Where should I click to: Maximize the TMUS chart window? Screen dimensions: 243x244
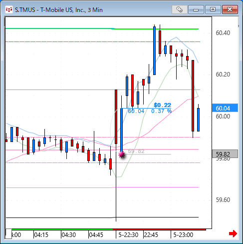point(213,9)
